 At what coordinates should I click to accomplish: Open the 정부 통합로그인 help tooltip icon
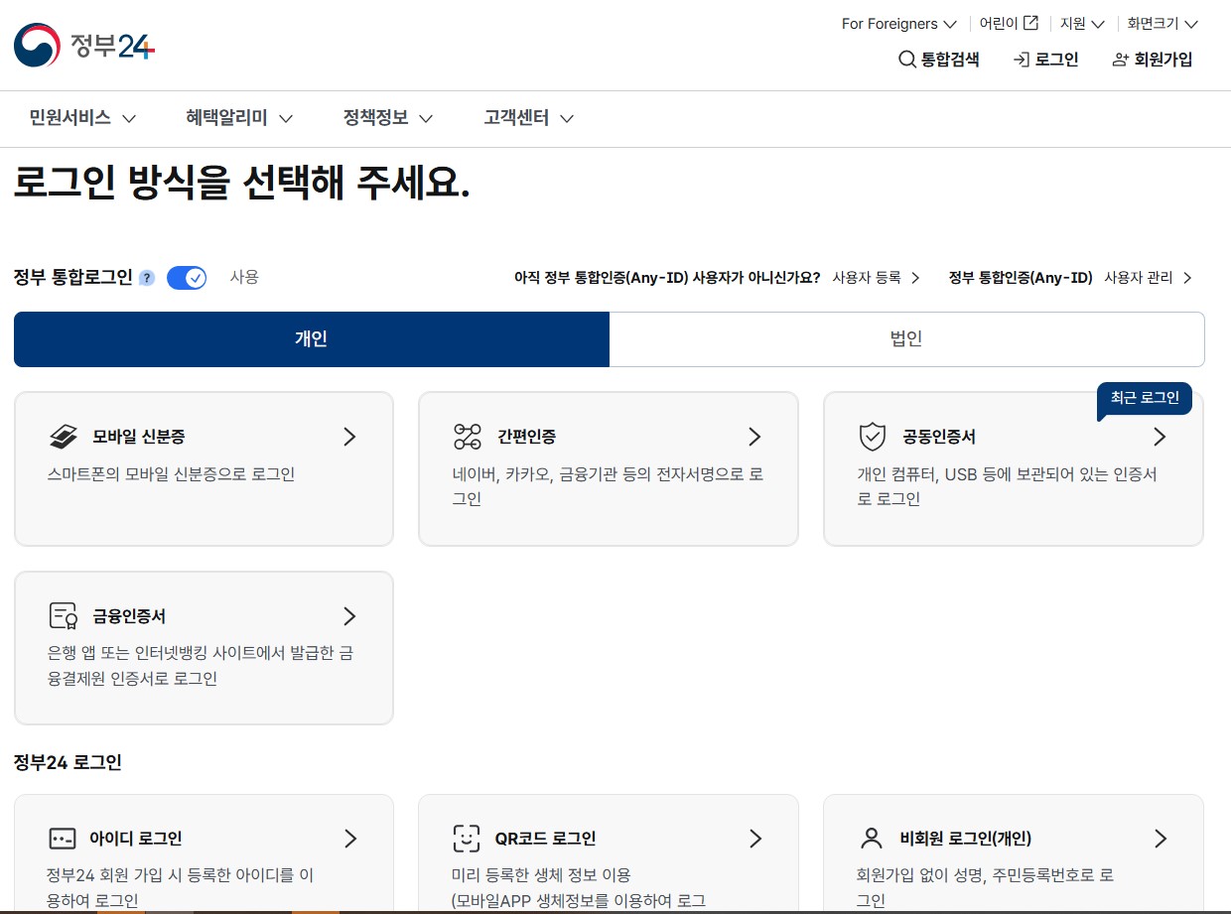coord(147,278)
